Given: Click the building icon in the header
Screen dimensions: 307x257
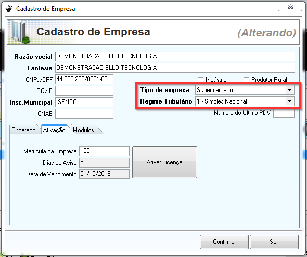Looking at the screenshot, I should click(20, 32).
